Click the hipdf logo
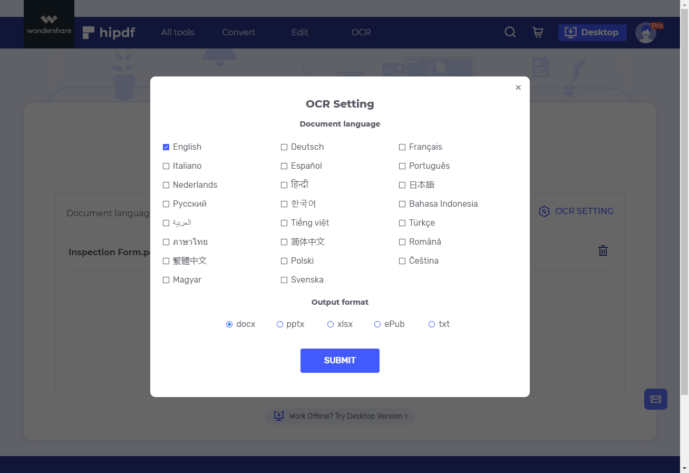The width and height of the screenshot is (689, 473). pyautogui.click(x=109, y=32)
